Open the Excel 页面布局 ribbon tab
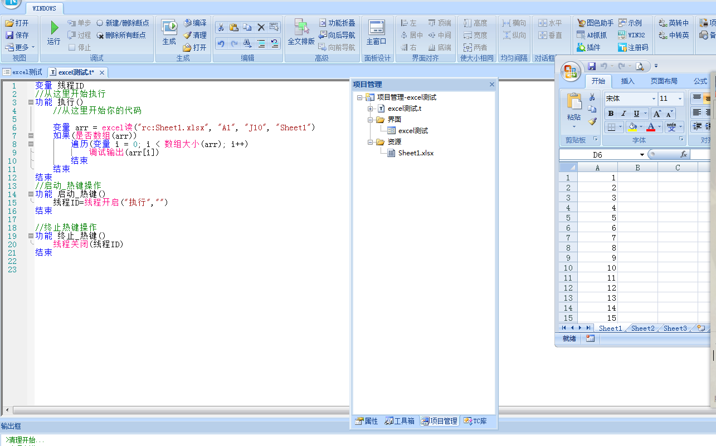 (x=664, y=81)
